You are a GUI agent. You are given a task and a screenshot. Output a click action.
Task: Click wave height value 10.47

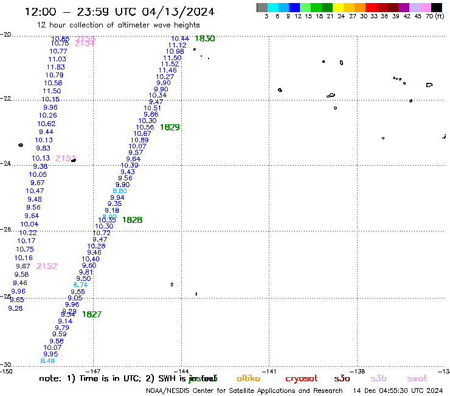(x=35, y=191)
